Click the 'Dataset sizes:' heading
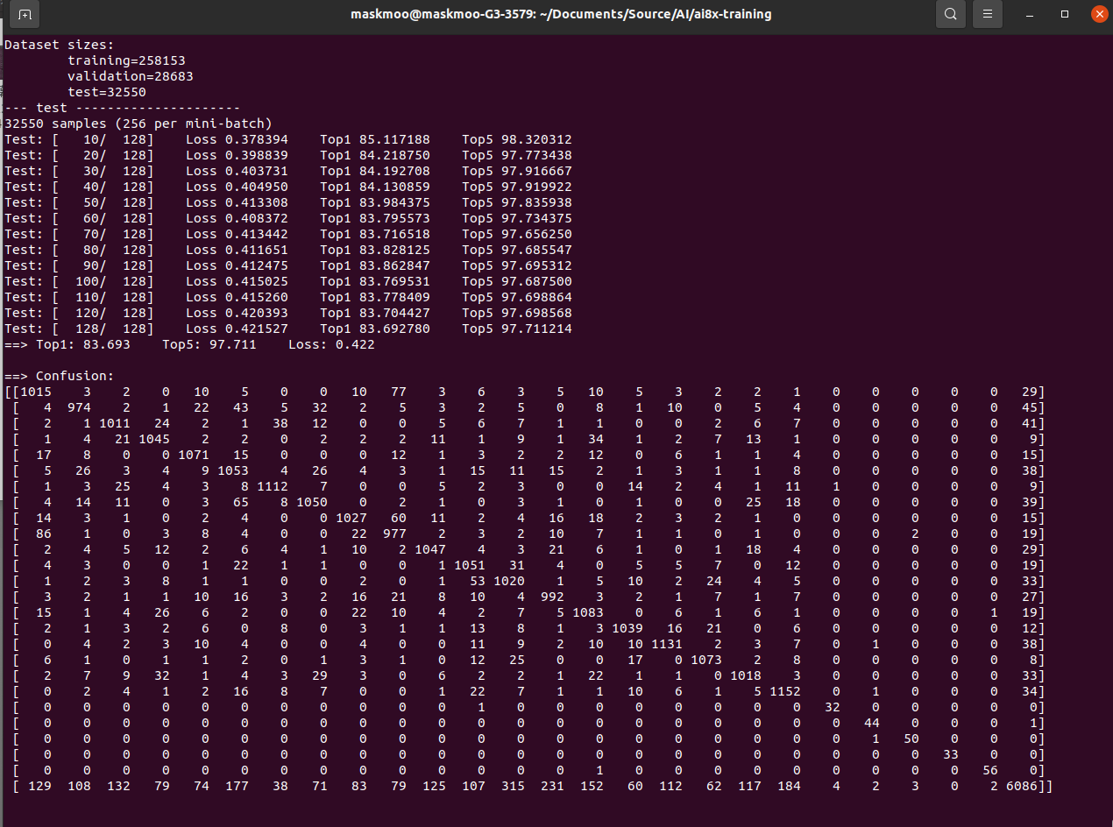This screenshot has width=1113, height=827. tap(60, 45)
